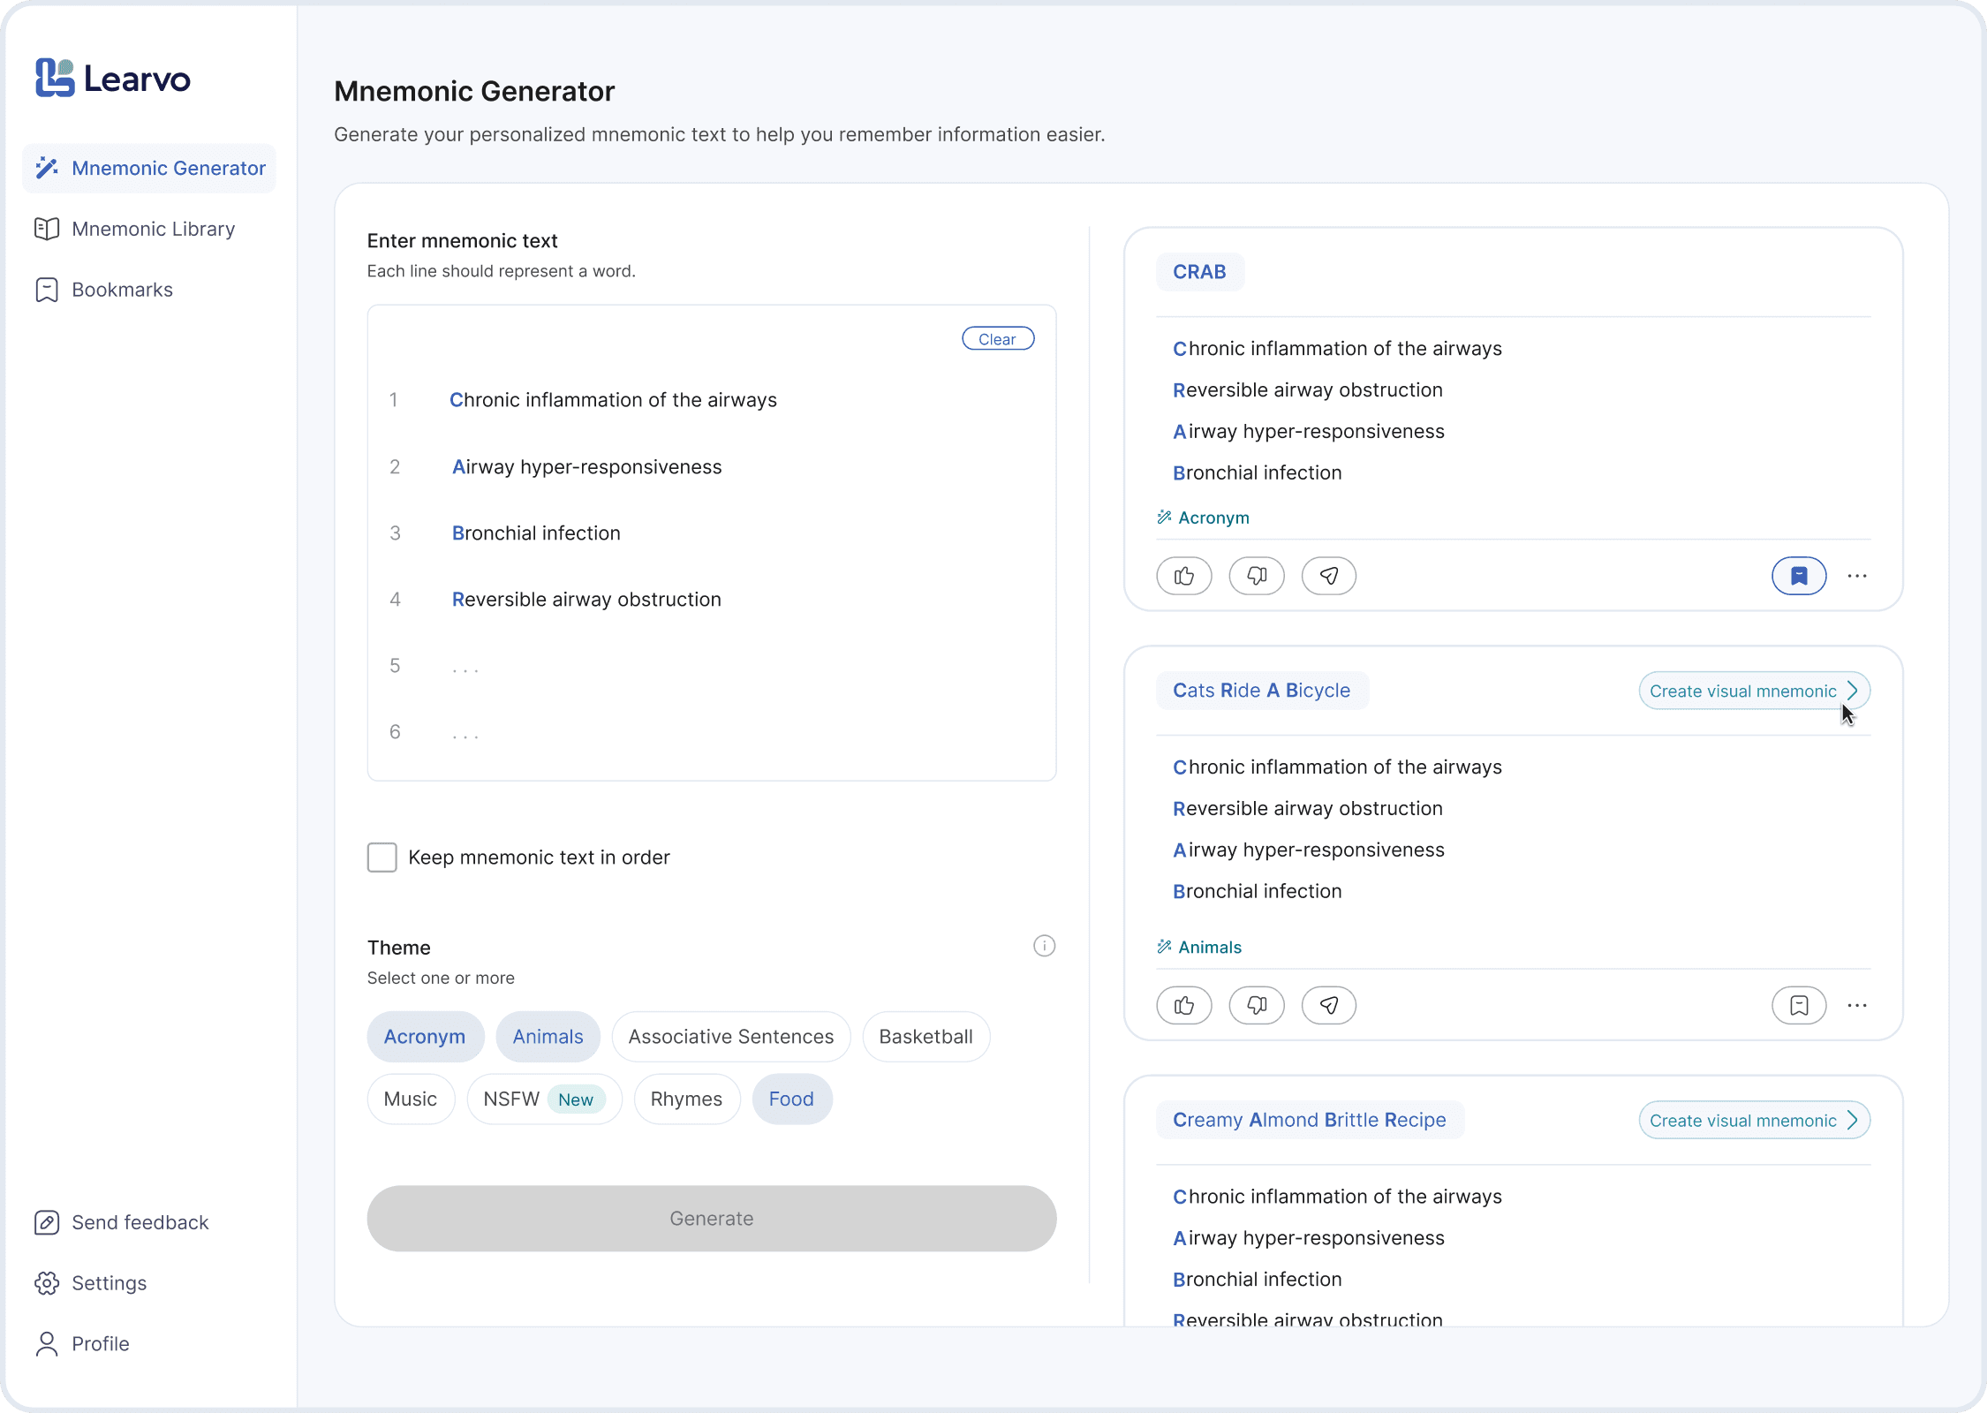Image resolution: width=1987 pixels, height=1413 pixels.
Task: Open more options for the CRAB mnemonic
Action: point(1857,575)
